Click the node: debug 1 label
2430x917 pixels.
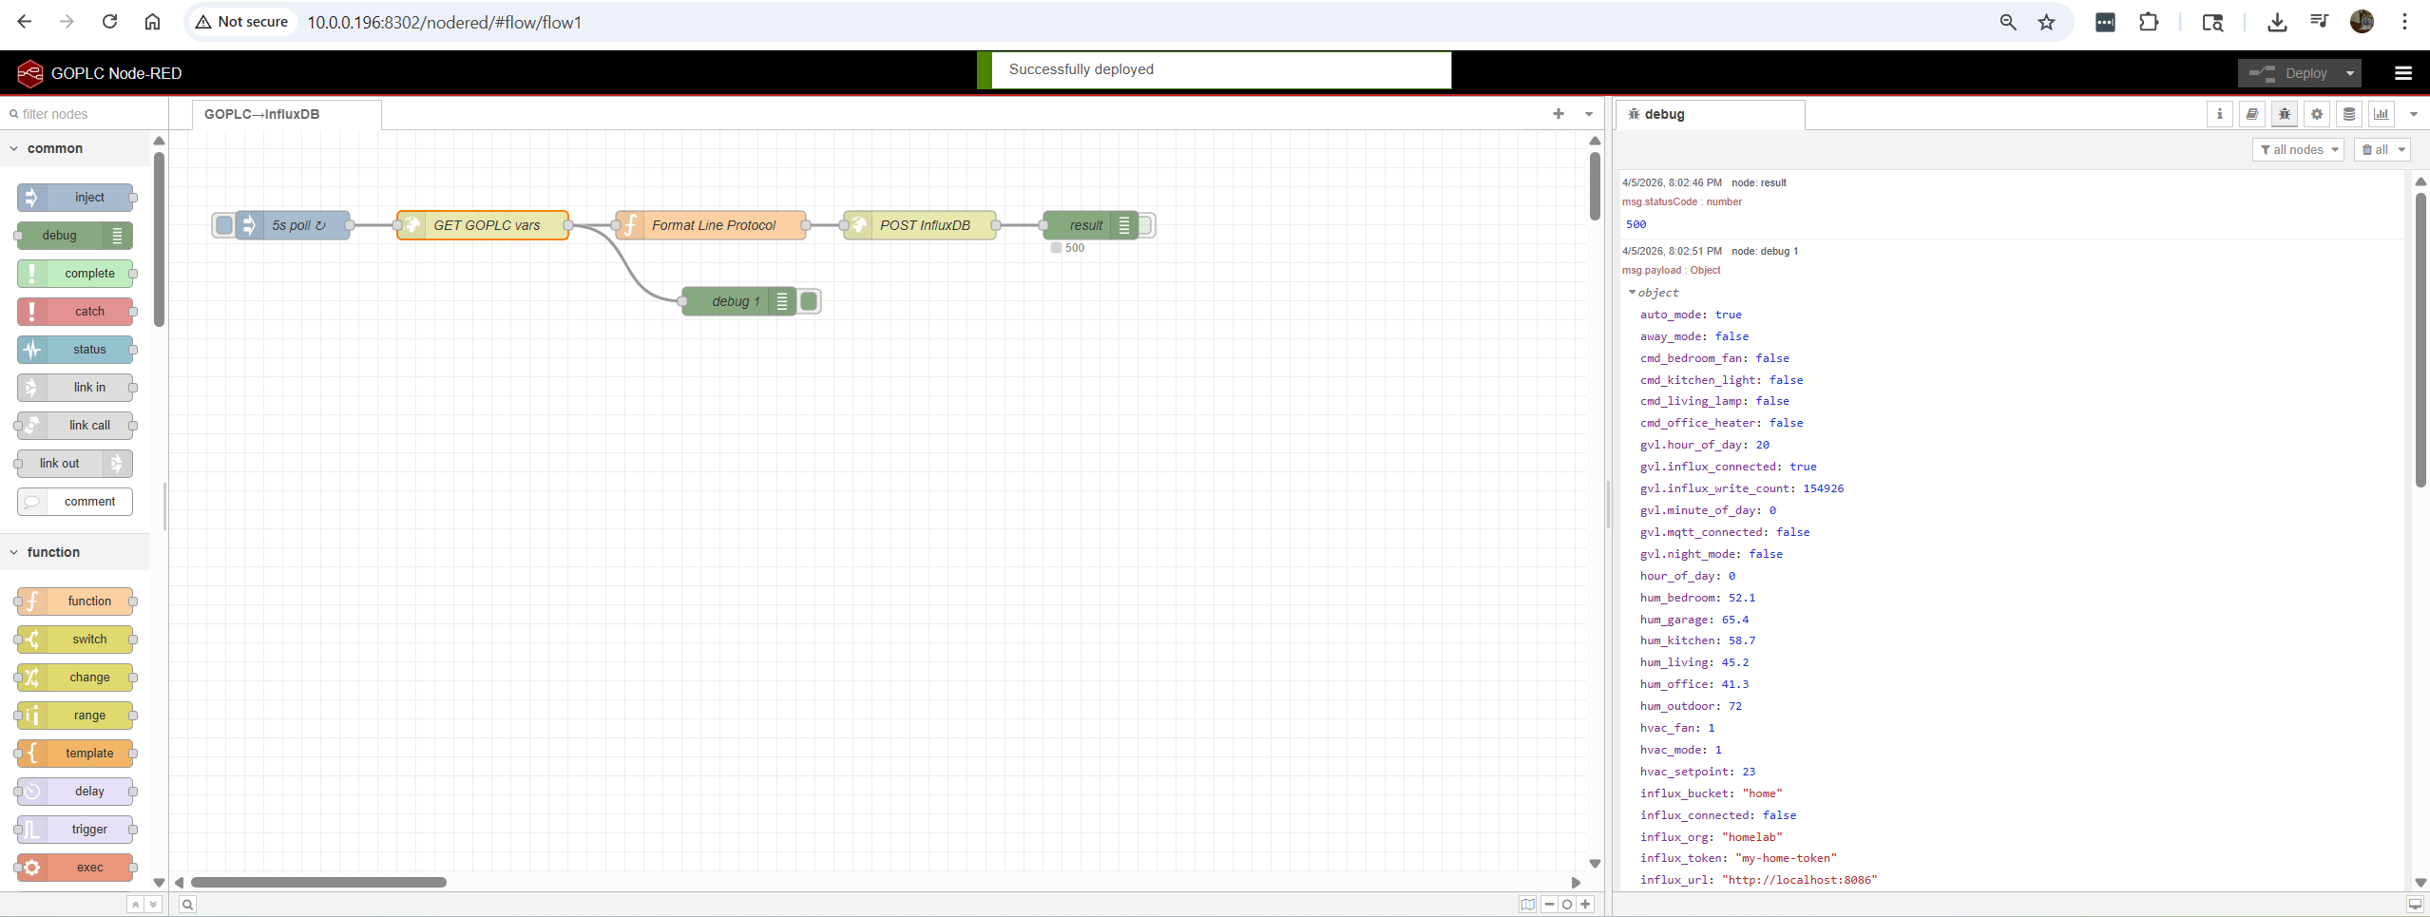click(x=1765, y=251)
